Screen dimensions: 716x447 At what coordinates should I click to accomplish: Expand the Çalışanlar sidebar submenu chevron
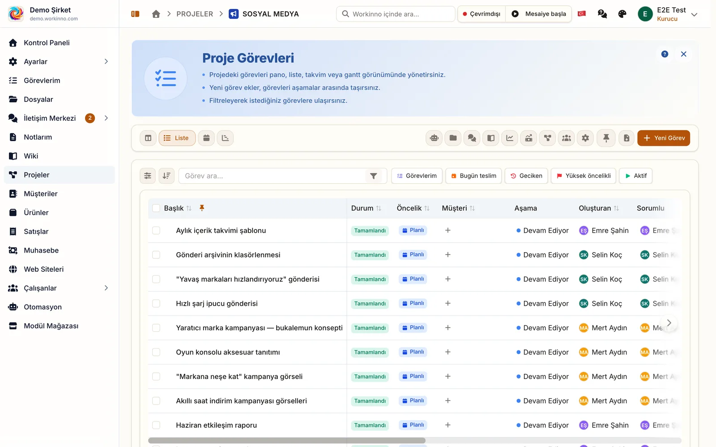coord(106,288)
